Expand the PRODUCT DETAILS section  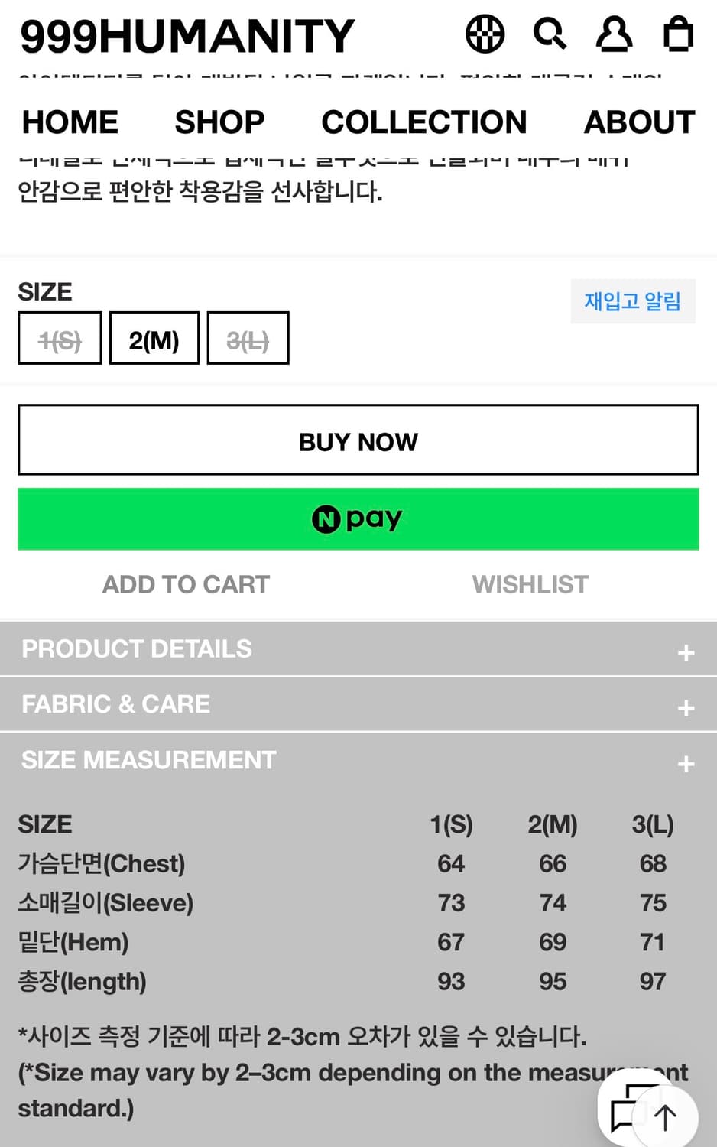(x=358, y=649)
